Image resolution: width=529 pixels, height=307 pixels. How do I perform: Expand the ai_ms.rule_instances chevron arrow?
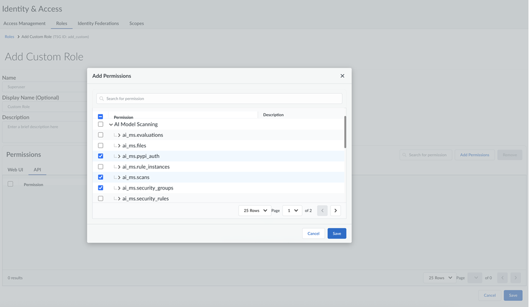coord(119,167)
